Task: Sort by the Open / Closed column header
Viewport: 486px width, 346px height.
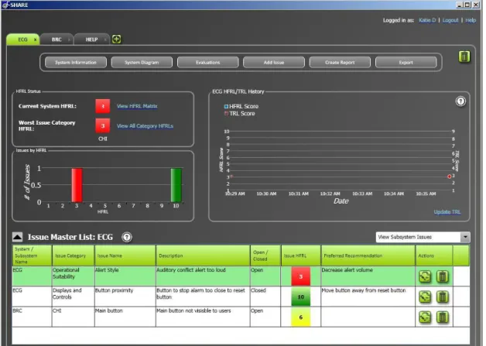Action: (265, 255)
